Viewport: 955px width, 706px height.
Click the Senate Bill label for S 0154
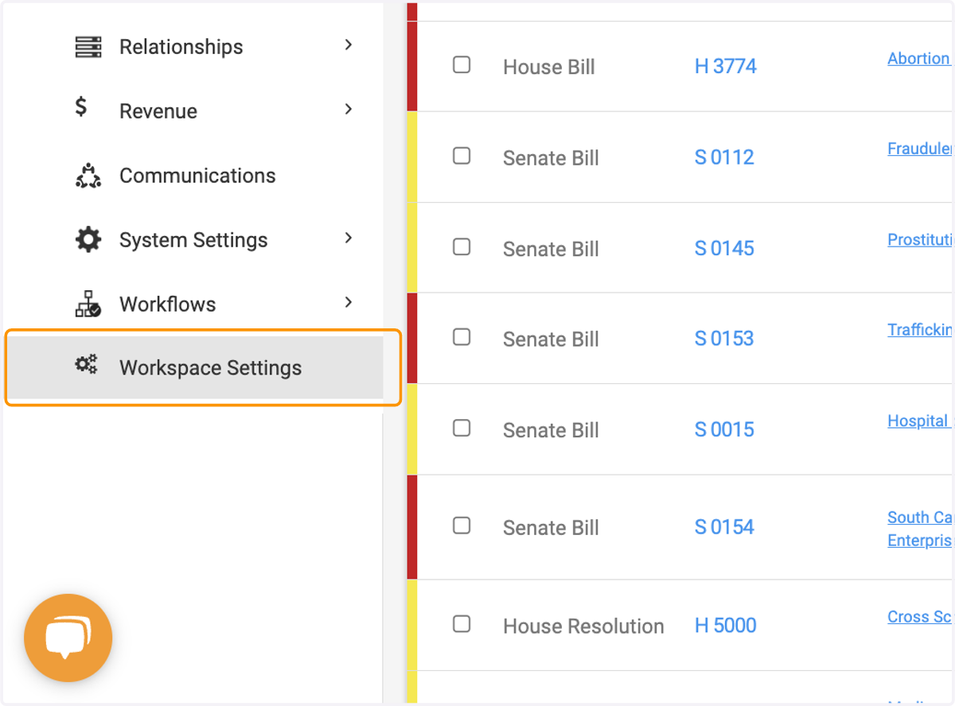(x=551, y=528)
